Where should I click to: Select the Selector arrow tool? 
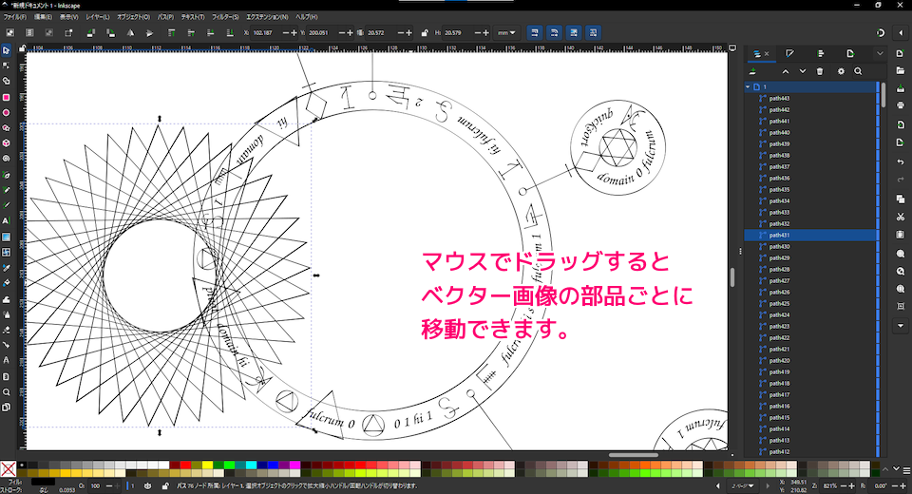(7, 50)
